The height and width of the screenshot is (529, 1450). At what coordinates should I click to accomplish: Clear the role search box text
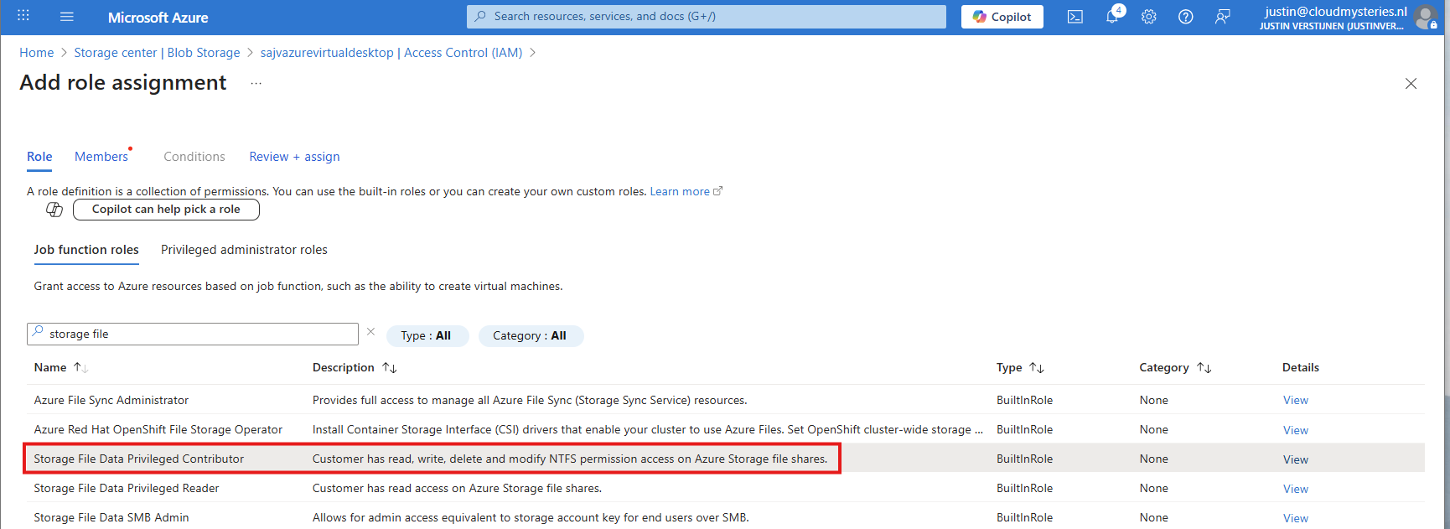pyautogui.click(x=370, y=332)
